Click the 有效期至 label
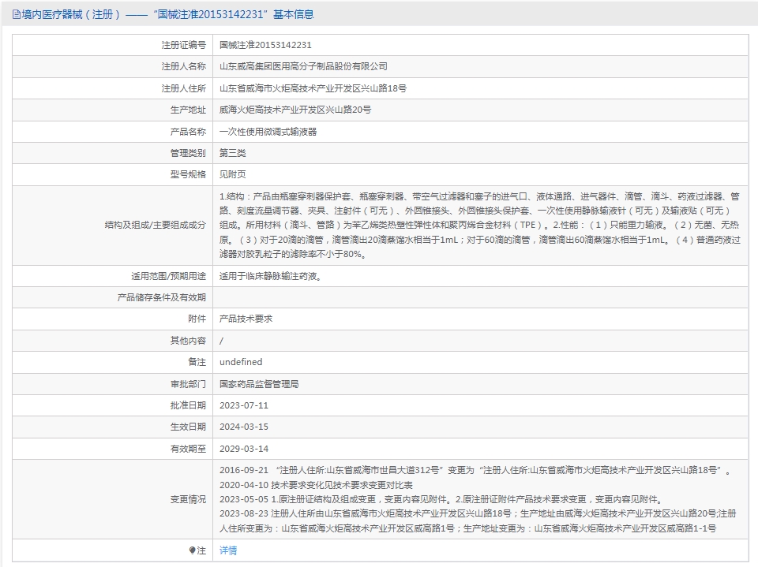 [188, 449]
